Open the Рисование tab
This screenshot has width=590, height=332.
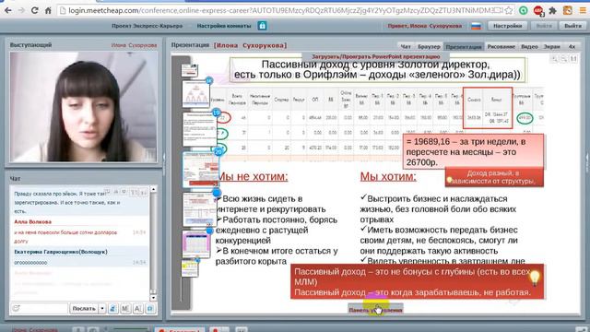(x=501, y=46)
